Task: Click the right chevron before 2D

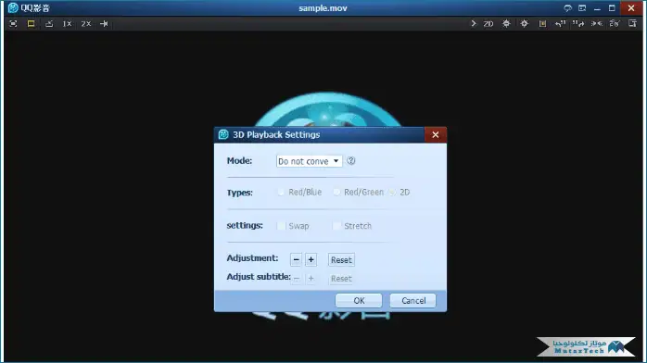Action: [474, 23]
